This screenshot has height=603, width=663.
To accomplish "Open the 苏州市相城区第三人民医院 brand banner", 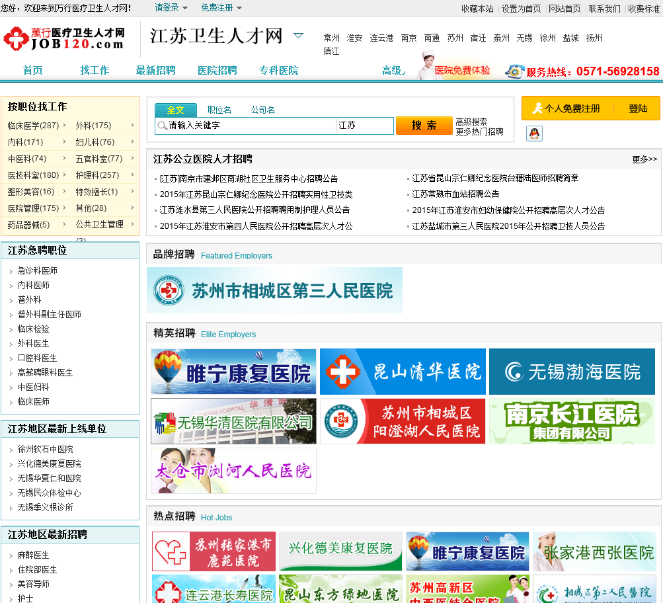I will coord(274,290).
